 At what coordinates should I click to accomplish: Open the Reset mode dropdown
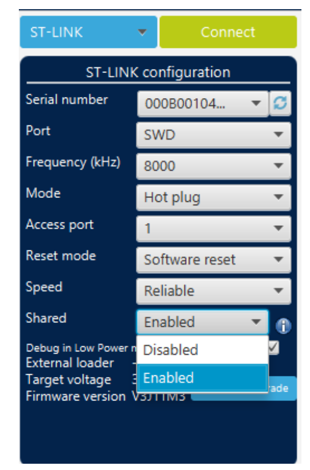[x=214, y=260]
